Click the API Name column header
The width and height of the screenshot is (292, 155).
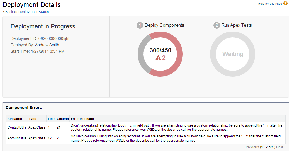coord(15,119)
